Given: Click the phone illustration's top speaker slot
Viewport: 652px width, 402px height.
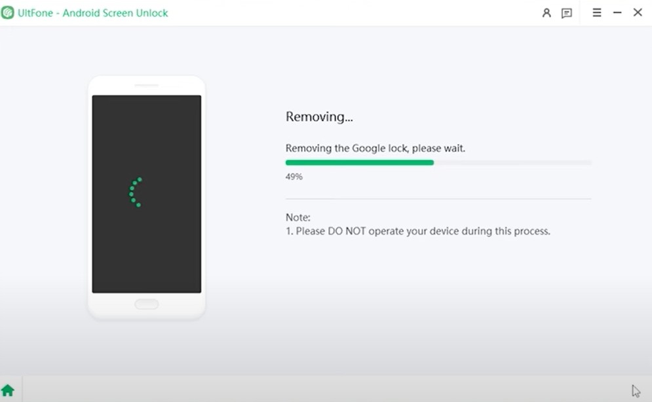Looking at the screenshot, I should coord(146,85).
